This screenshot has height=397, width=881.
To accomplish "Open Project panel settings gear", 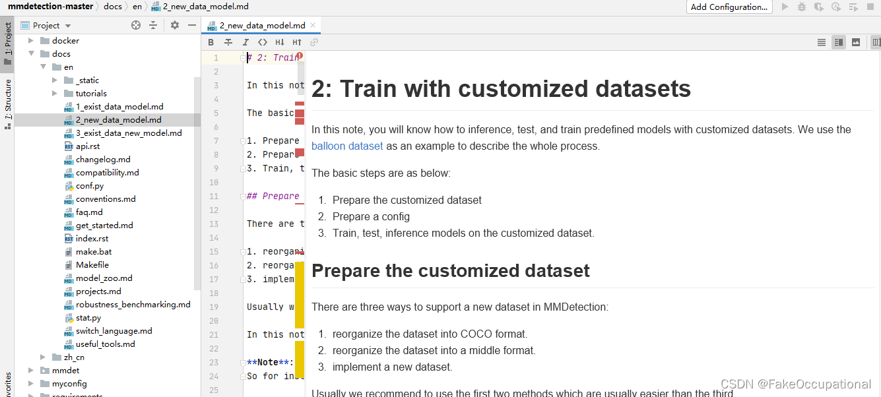I will click(175, 25).
